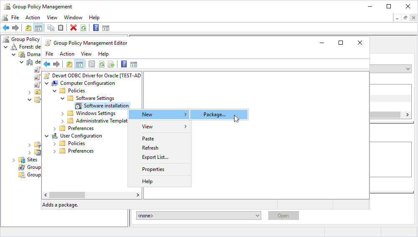Click Refresh icon in Group Policy Management toolbar

[x=84, y=28]
